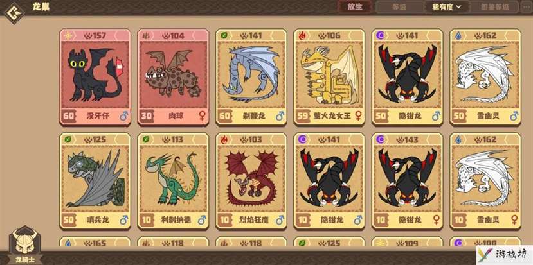Sort dragons by 图鉴等级 tab

(x=494, y=7)
